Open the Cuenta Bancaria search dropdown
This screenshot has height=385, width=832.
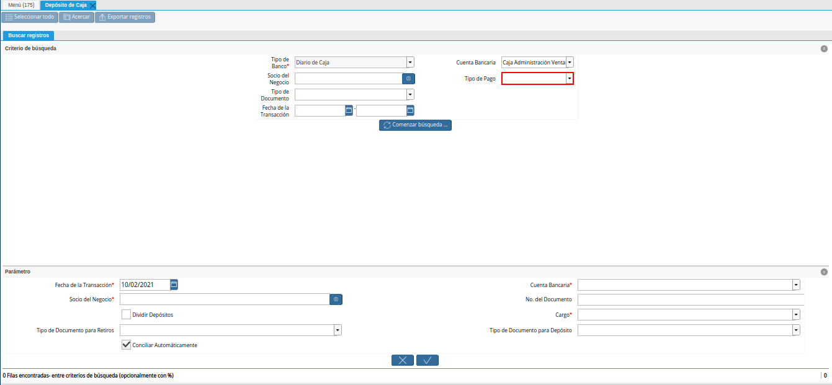pos(570,62)
